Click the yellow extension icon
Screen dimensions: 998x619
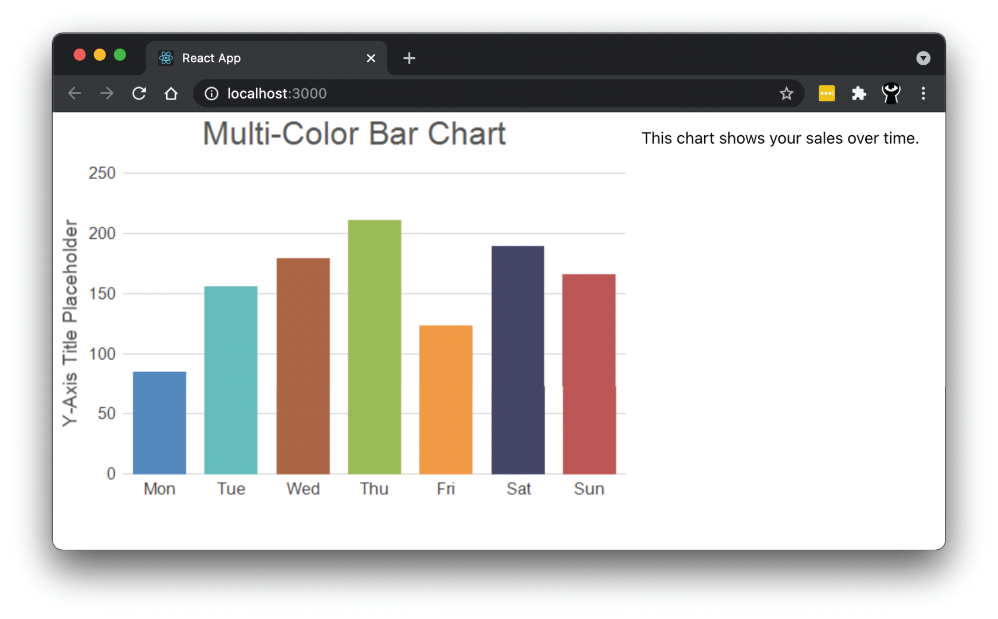point(827,93)
